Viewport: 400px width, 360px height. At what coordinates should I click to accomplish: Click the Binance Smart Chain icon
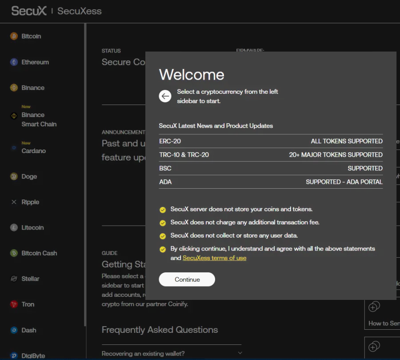[14, 116]
